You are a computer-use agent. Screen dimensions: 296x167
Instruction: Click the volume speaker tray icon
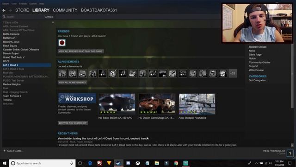pyautogui.click(x=270, y=163)
